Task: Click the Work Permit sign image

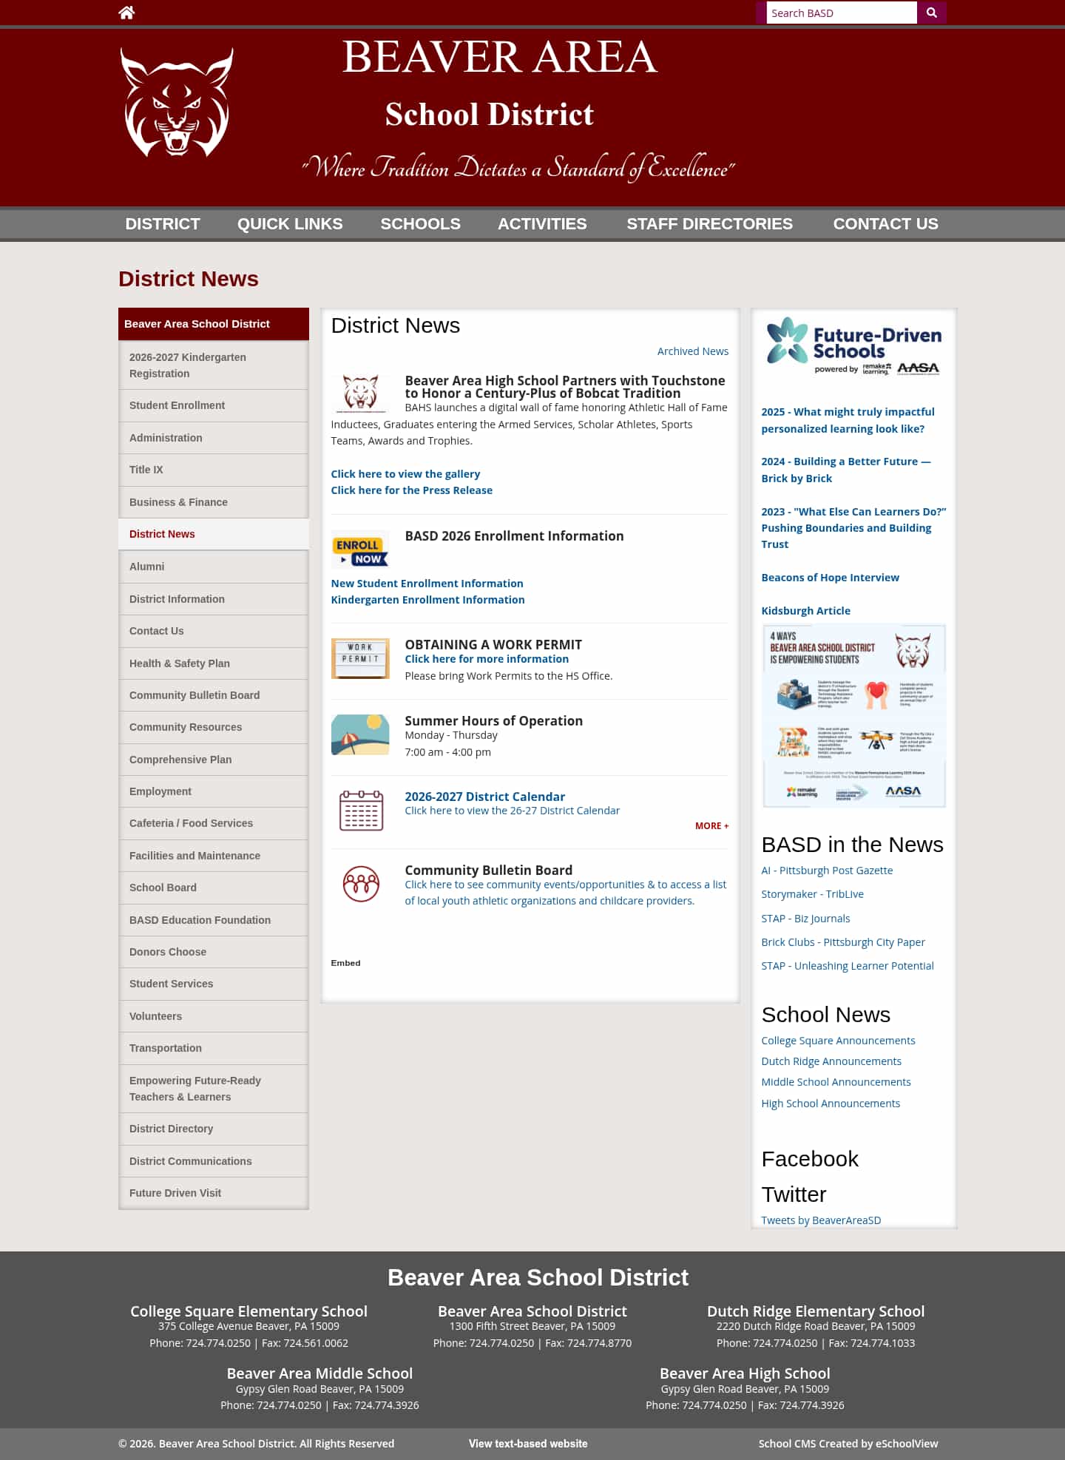Action: coord(360,658)
